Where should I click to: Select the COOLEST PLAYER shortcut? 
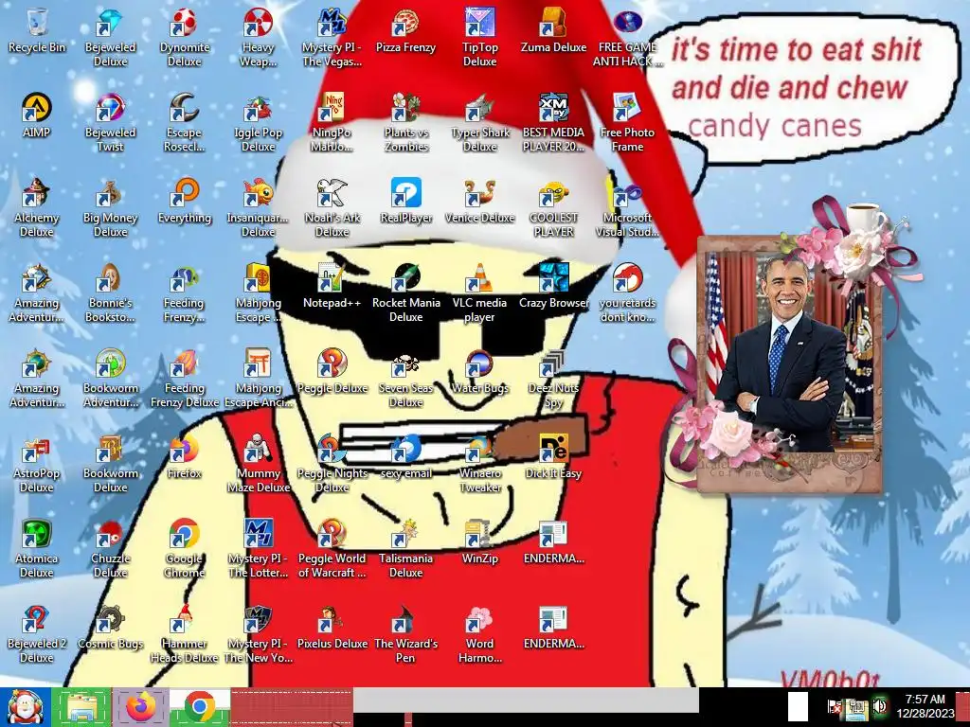(553, 207)
